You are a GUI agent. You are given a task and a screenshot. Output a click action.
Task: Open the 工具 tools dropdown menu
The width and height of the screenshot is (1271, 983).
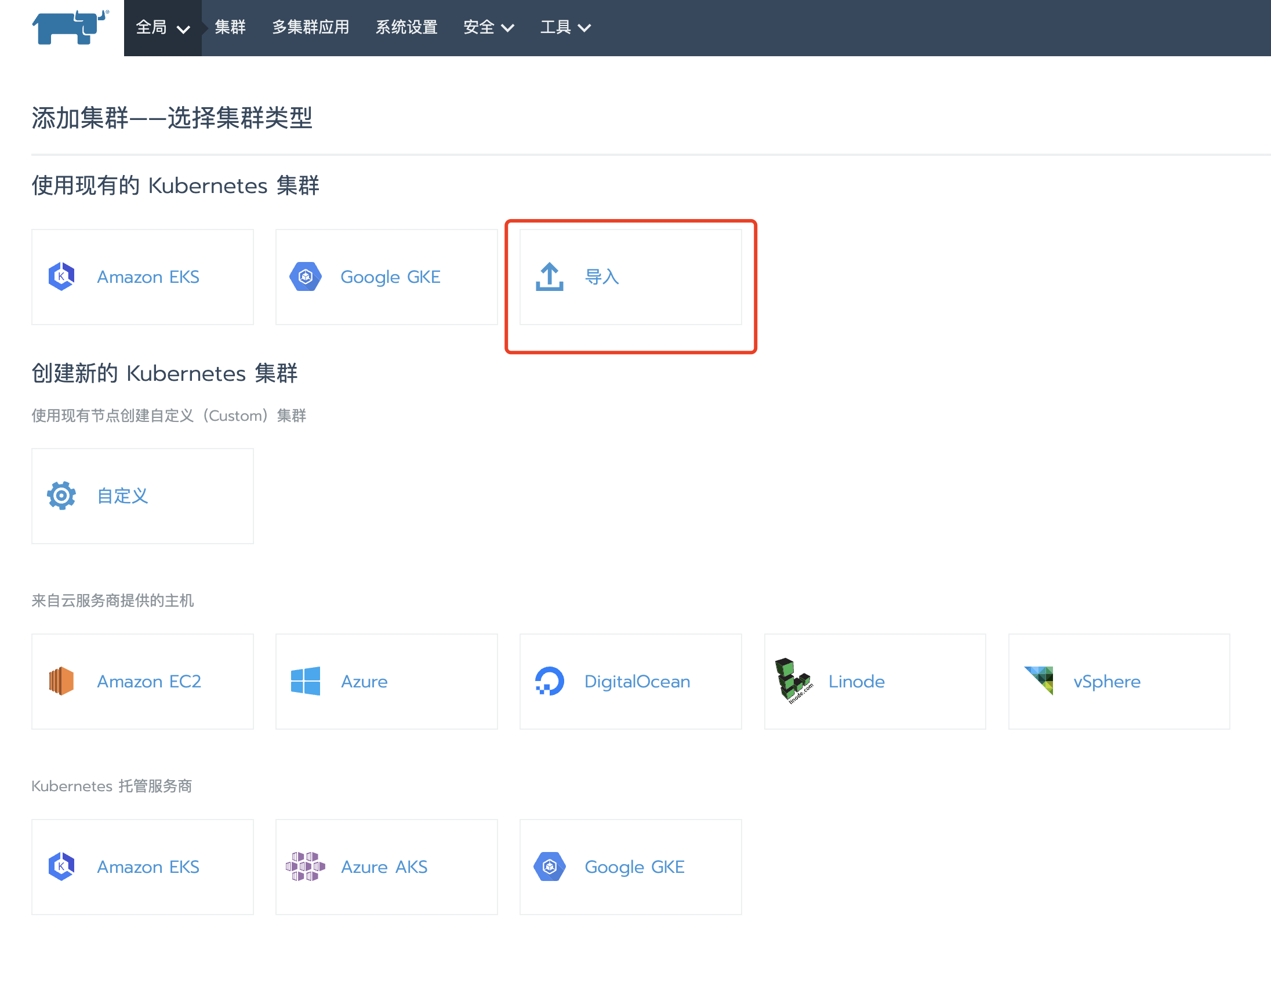pos(565,27)
